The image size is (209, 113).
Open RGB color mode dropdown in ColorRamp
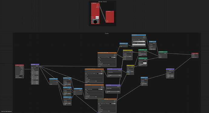tap(140, 40)
